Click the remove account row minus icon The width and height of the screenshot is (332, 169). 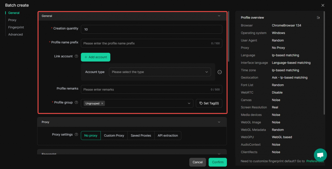[x=219, y=72]
